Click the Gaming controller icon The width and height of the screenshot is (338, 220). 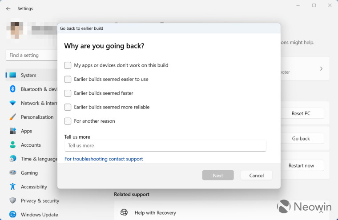tap(13, 172)
